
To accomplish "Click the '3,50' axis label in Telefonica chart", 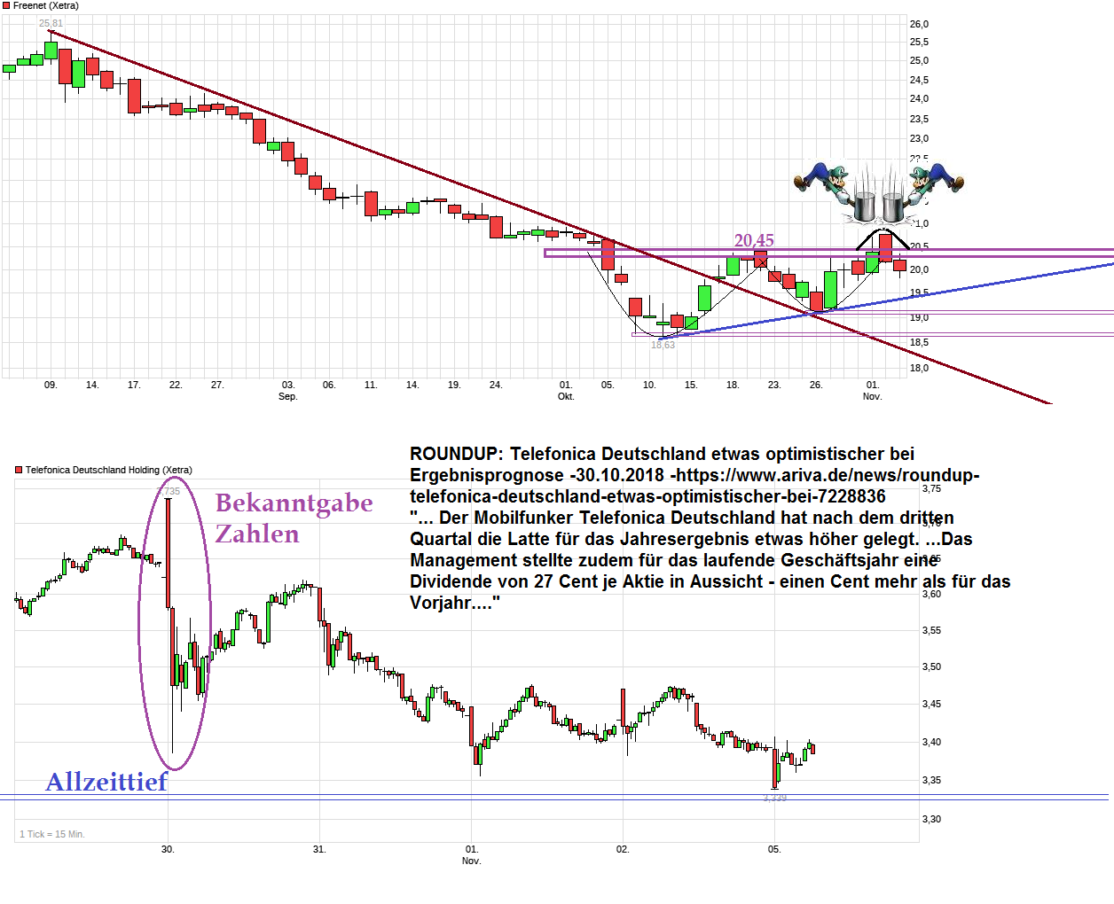I will pos(931,666).
